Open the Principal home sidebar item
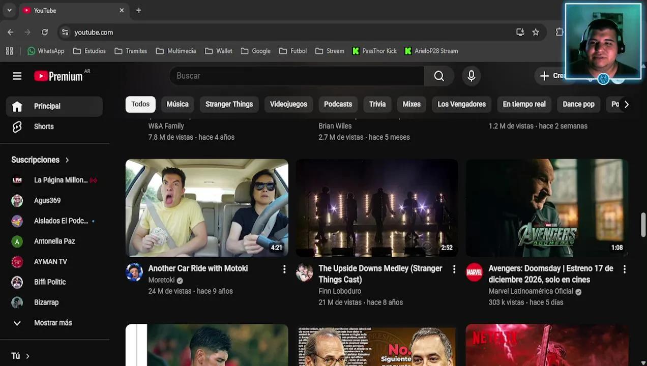This screenshot has width=647, height=366. [54, 106]
